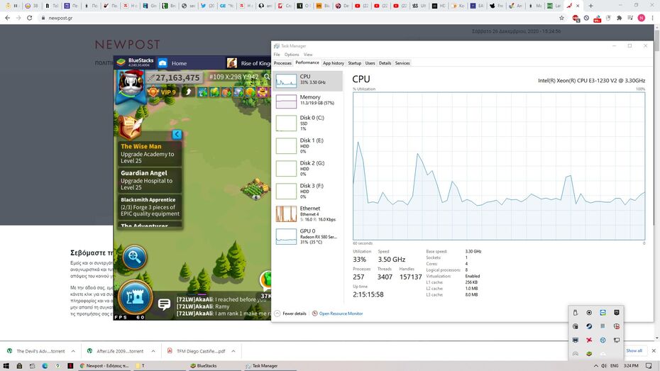
Task: Click the Chrome back navigation arrow
Action: 8,18
